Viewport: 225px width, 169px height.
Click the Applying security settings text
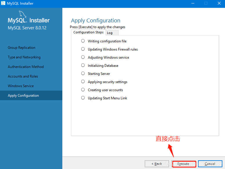pyautogui.click(x=108, y=82)
